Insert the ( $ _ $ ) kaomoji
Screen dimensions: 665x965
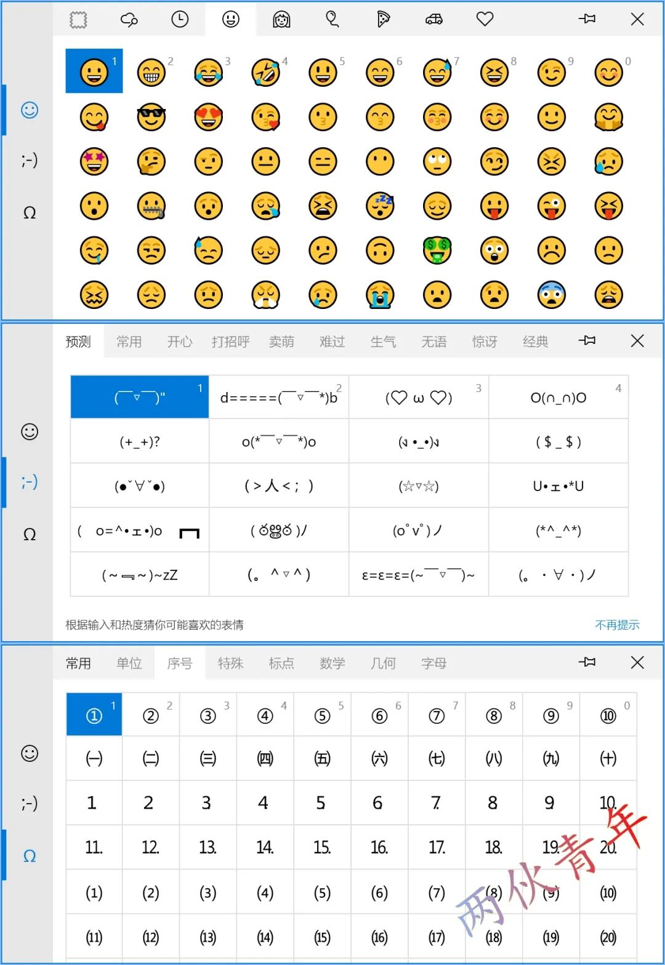[558, 441]
